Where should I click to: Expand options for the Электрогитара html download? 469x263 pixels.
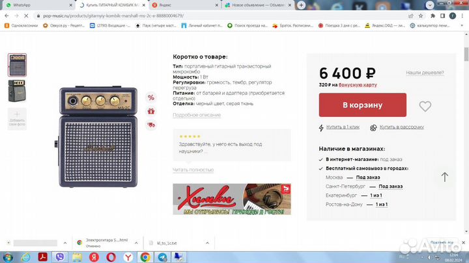pyautogui.click(x=136, y=243)
